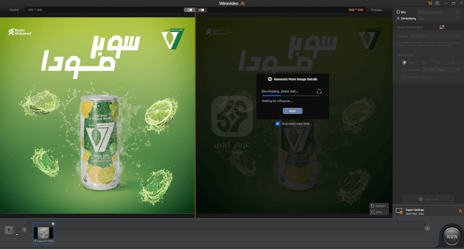
Task: Click the spinning loading icon in dialog
Action: click(x=319, y=92)
